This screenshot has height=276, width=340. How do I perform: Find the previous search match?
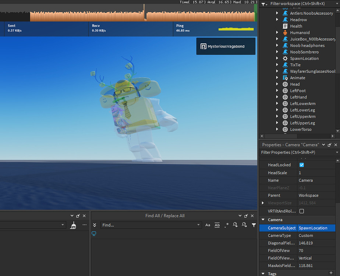[235, 225]
